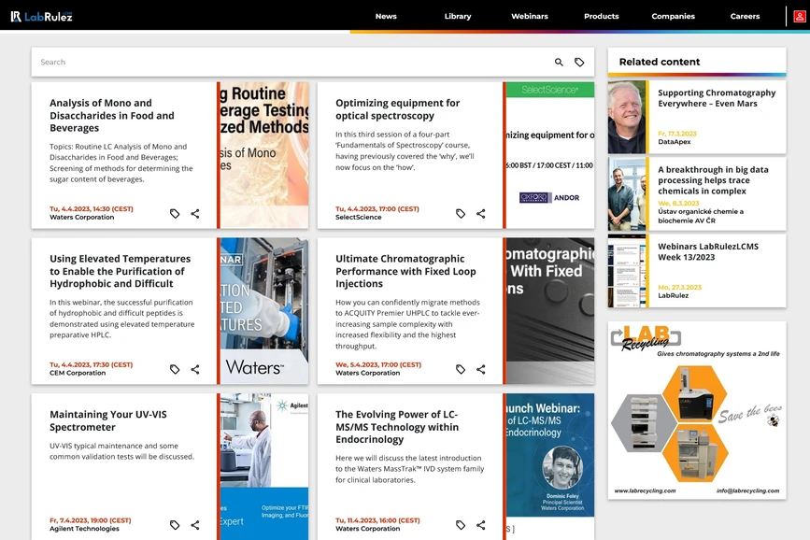Image resolution: width=810 pixels, height=540 pixels.
Task: Share the Maintaining Your UV-VIS Spectrometer webinar
Action: (194, 525)
